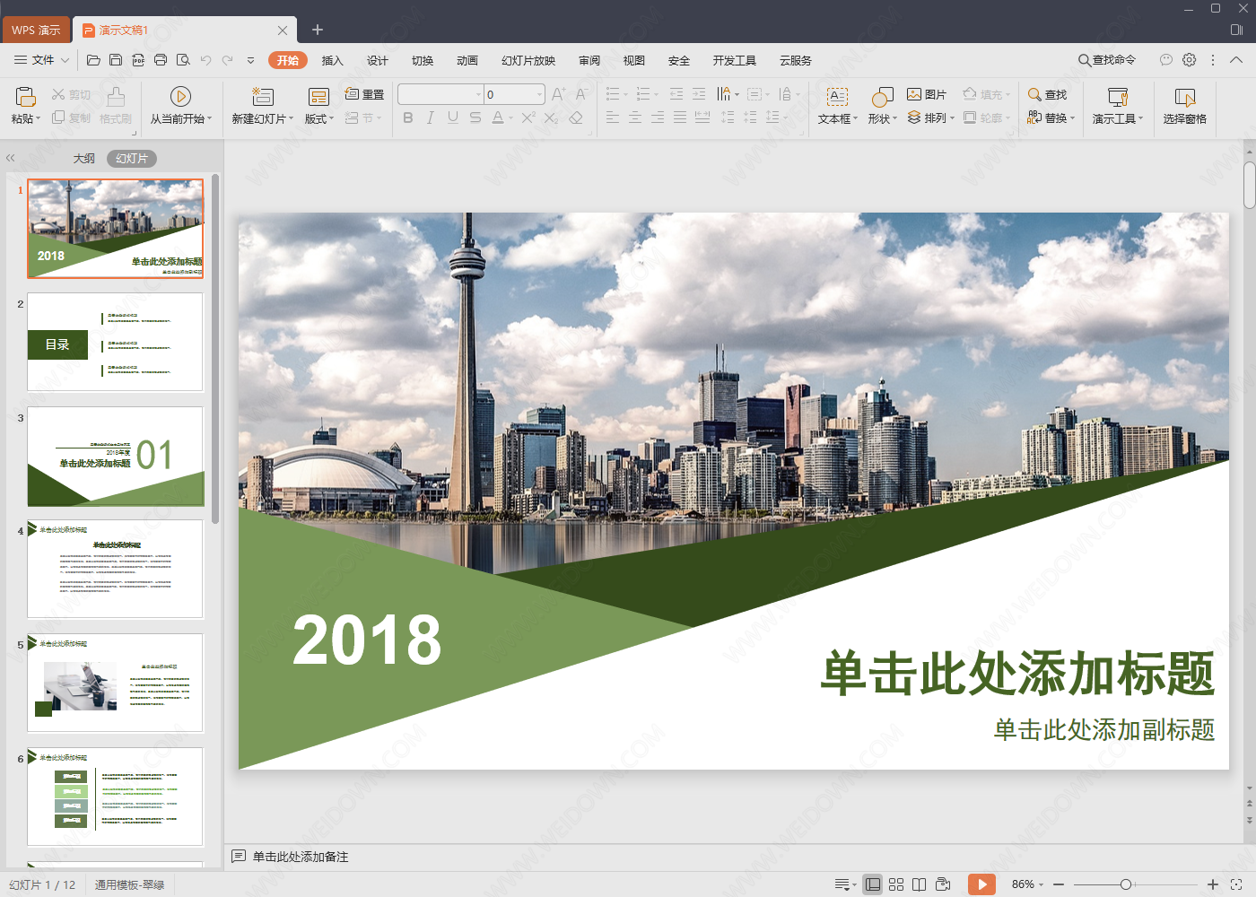Click the Paste clipboard icon
Viewport: 1256px width, 897px height.
[25, 96]
